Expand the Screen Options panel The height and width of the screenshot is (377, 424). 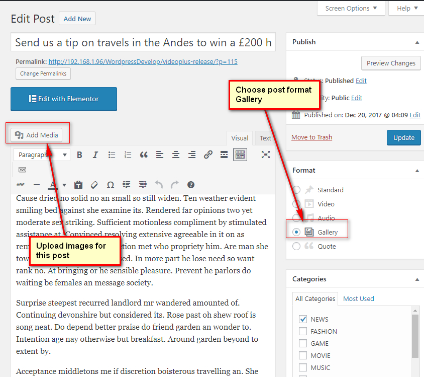[x=351, y=8]
